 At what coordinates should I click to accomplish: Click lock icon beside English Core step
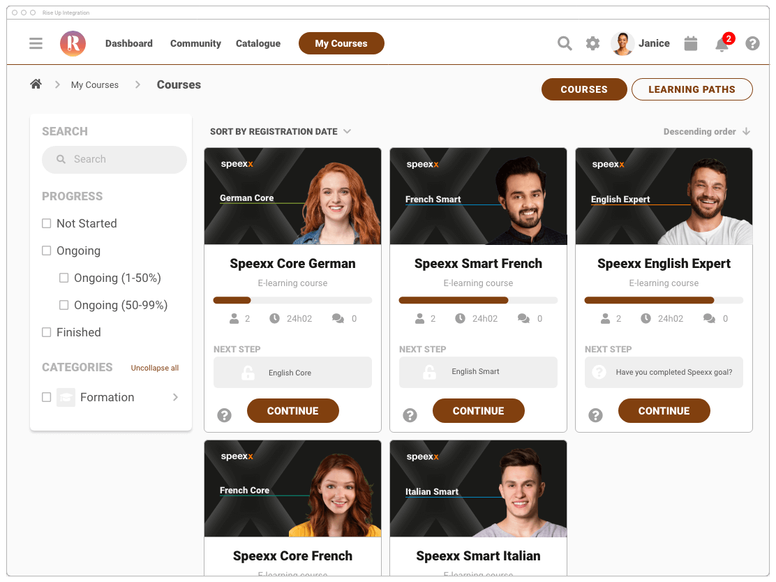pos(248,373)
